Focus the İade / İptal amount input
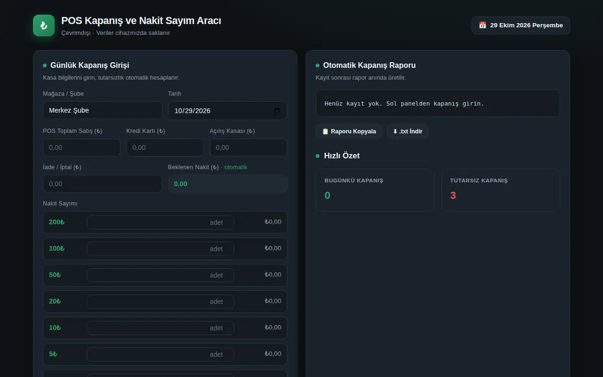The width and height of the screenshot is (603, 377). (103, 184)
